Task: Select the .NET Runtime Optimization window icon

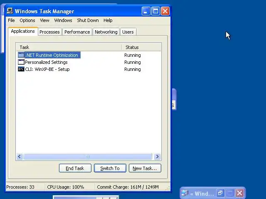Action: pos(21,55)
